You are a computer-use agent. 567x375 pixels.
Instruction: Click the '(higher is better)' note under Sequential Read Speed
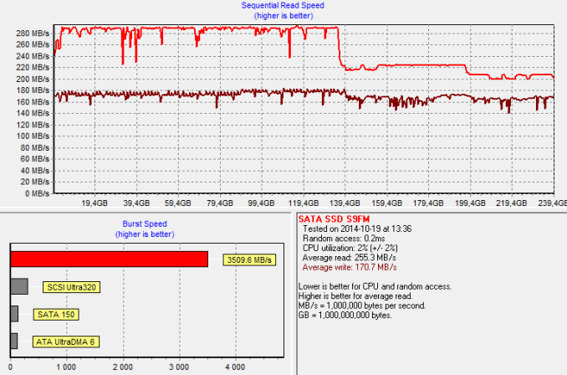point(283,16)
